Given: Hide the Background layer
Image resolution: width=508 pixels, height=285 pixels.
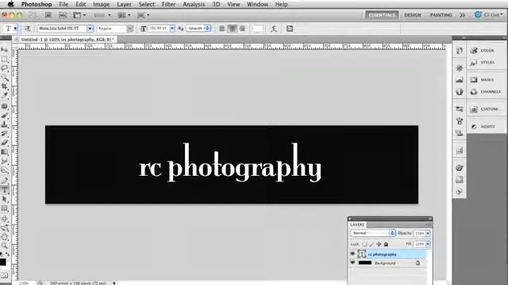Looking at the screenshot, I should pos(352,263).
